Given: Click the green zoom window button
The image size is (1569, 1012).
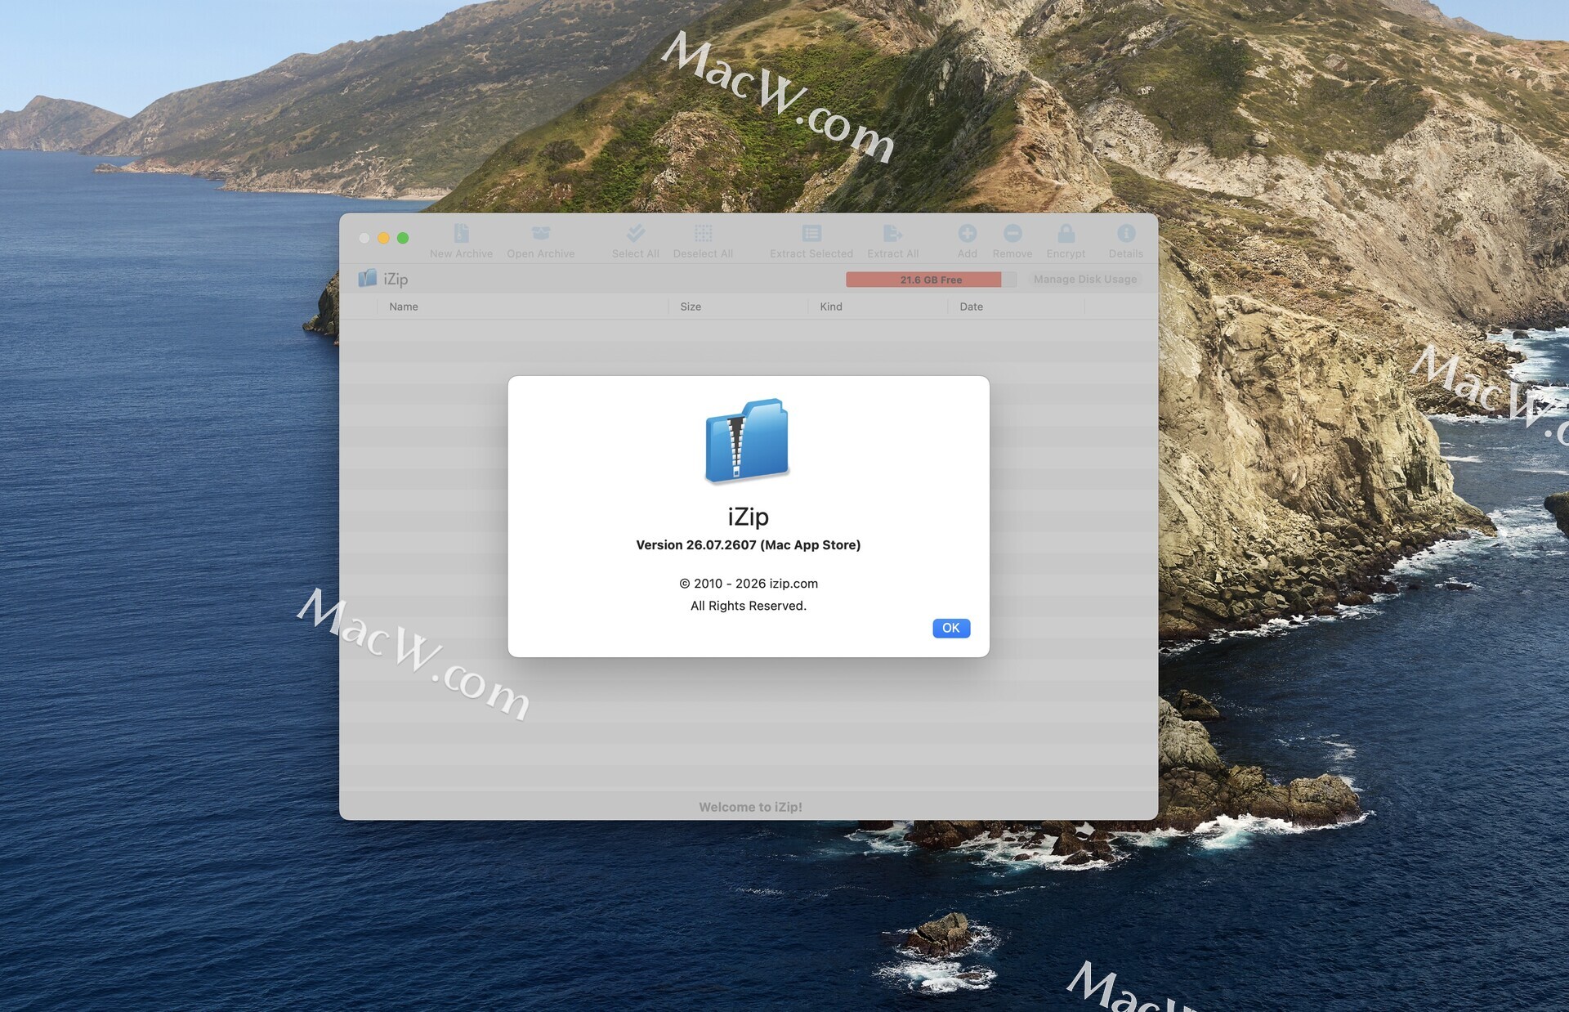Looking at the screenshot, I should pyautogui.click(x=403, y=238).
